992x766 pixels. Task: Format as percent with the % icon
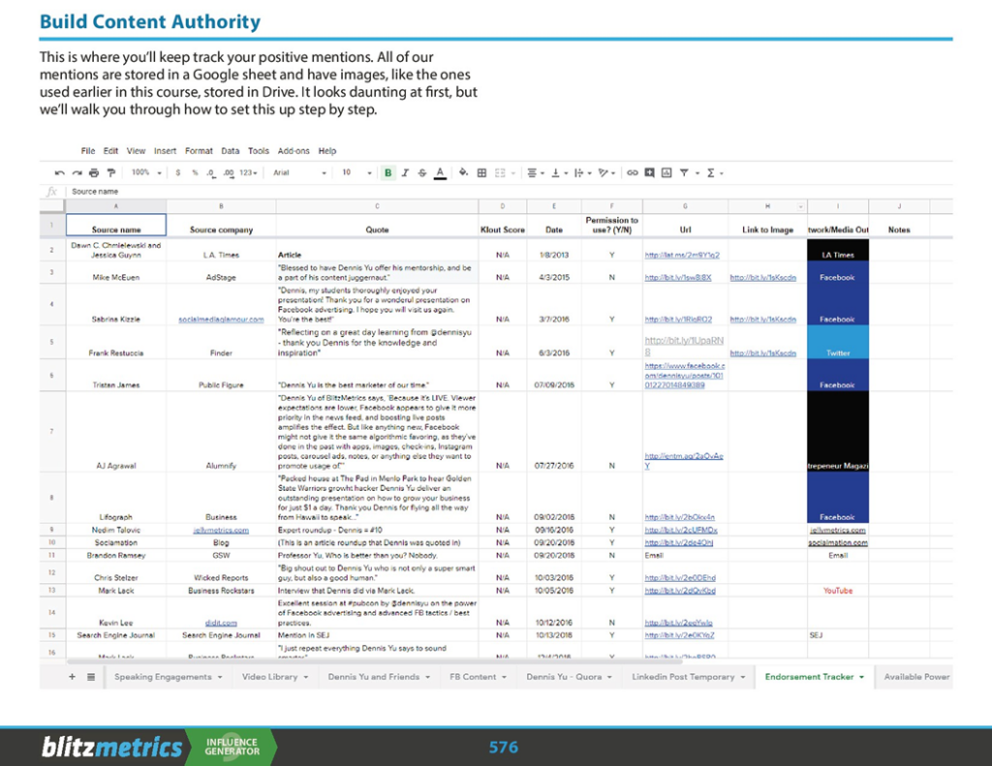pyautogui.click(x=195, y=172)
